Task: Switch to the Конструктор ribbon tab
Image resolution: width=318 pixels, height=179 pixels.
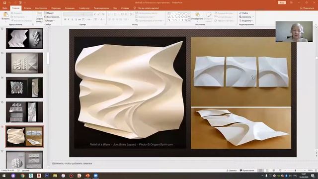Action: click(41, 8)
